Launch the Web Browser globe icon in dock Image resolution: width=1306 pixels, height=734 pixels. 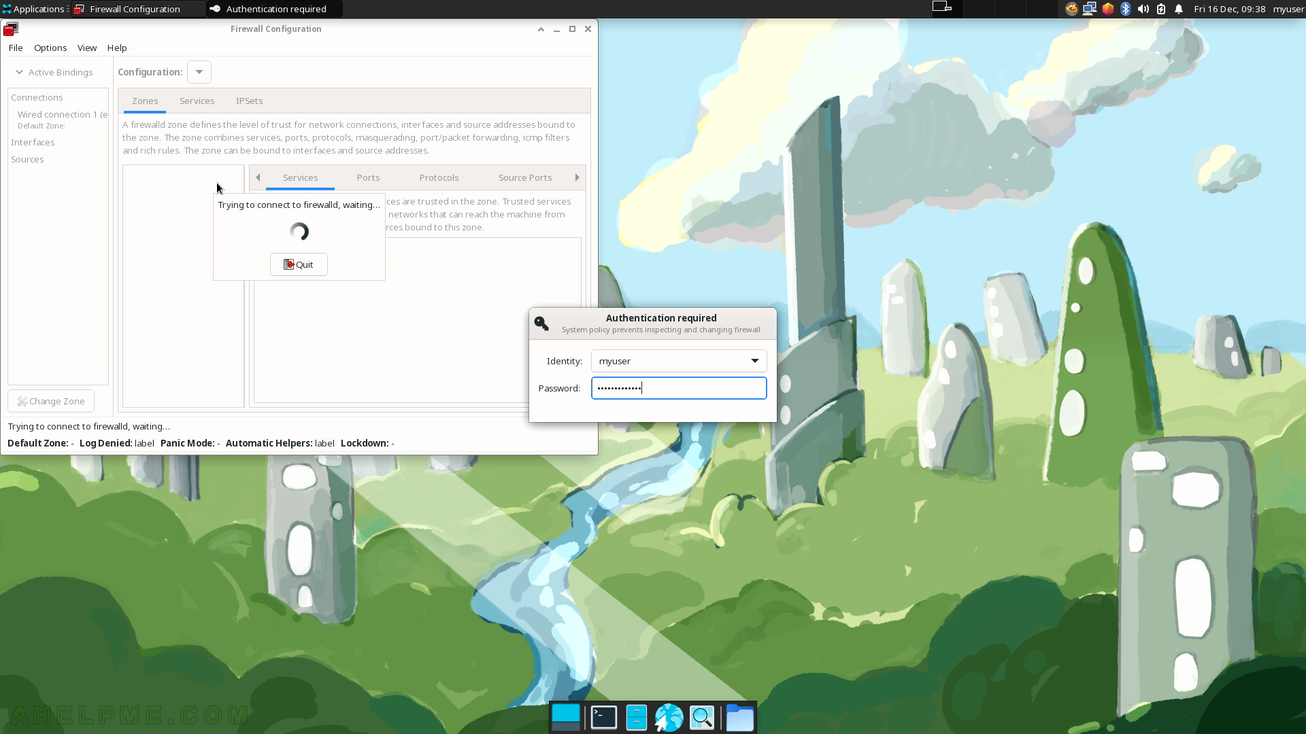669,718
